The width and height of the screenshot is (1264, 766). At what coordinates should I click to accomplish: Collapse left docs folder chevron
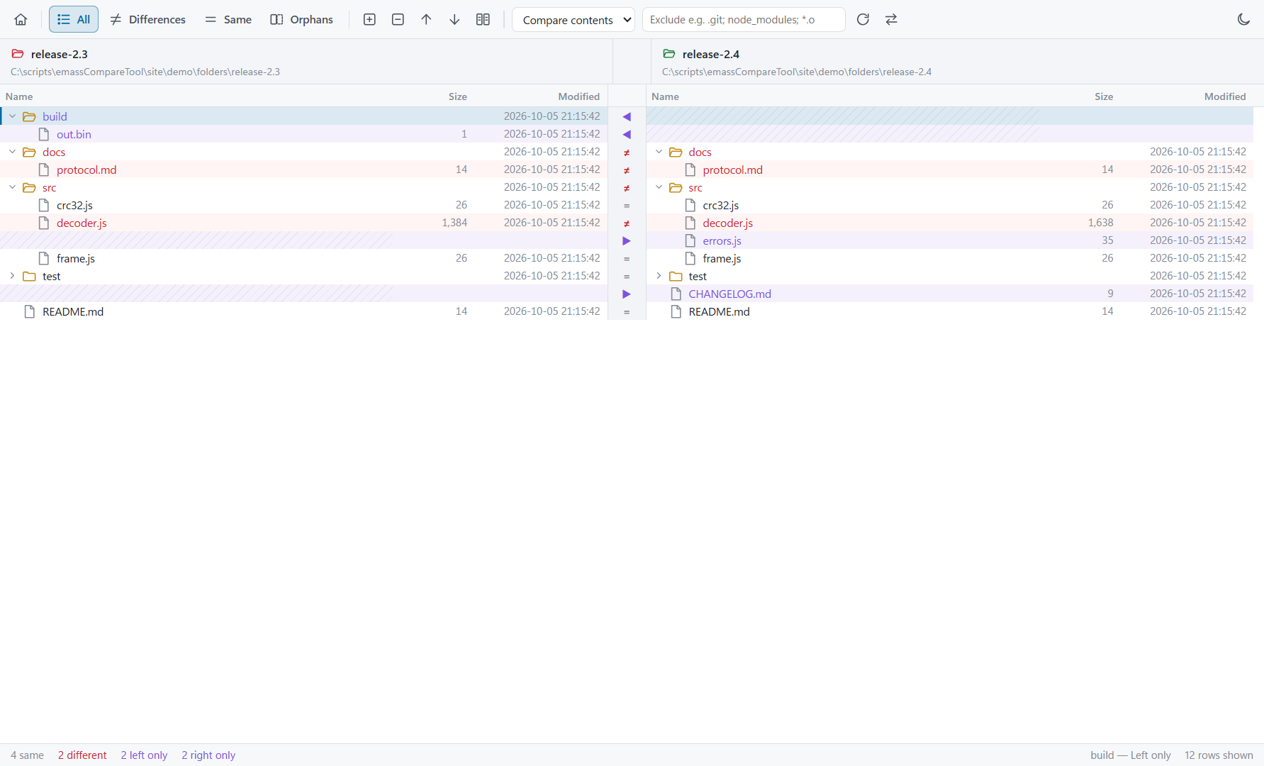13,152
